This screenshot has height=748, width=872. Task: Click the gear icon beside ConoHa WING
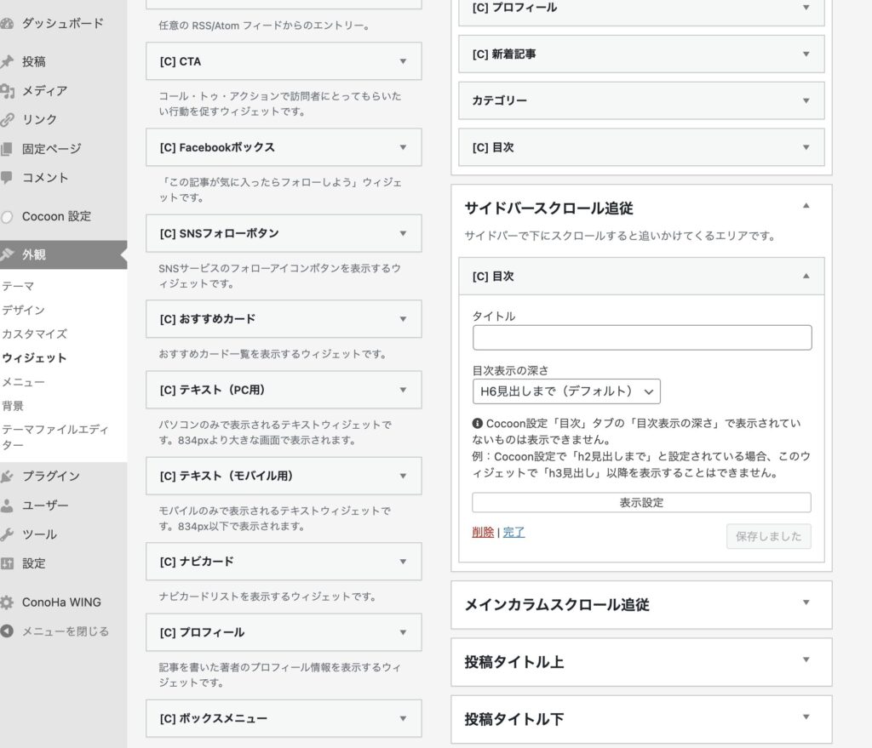click(7, 602)
